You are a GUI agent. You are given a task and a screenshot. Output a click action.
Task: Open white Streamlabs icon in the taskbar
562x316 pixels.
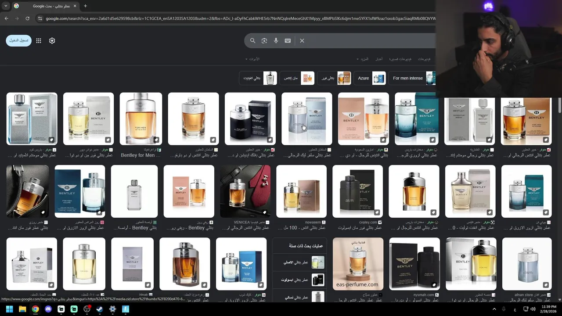[x=61, y=309]
